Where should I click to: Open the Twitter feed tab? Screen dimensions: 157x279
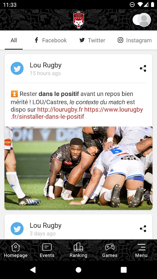92,40
